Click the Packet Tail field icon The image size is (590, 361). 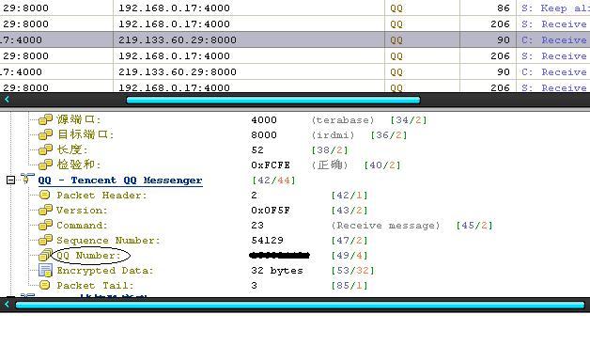click(45, 285)
